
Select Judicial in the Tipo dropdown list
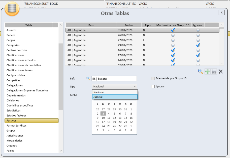tap(115, 97)
